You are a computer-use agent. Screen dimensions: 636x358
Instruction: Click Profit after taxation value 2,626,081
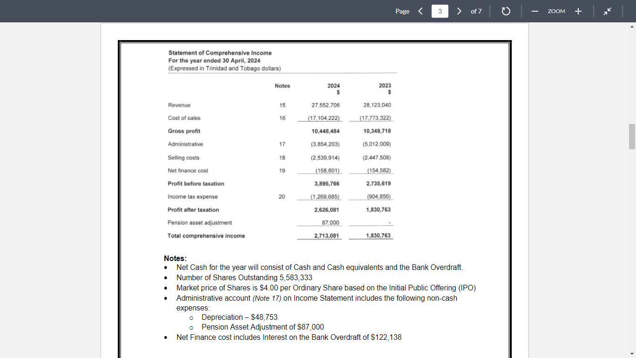[327, 210]
